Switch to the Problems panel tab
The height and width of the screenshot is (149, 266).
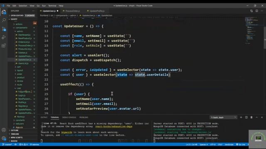pos(84,117)
